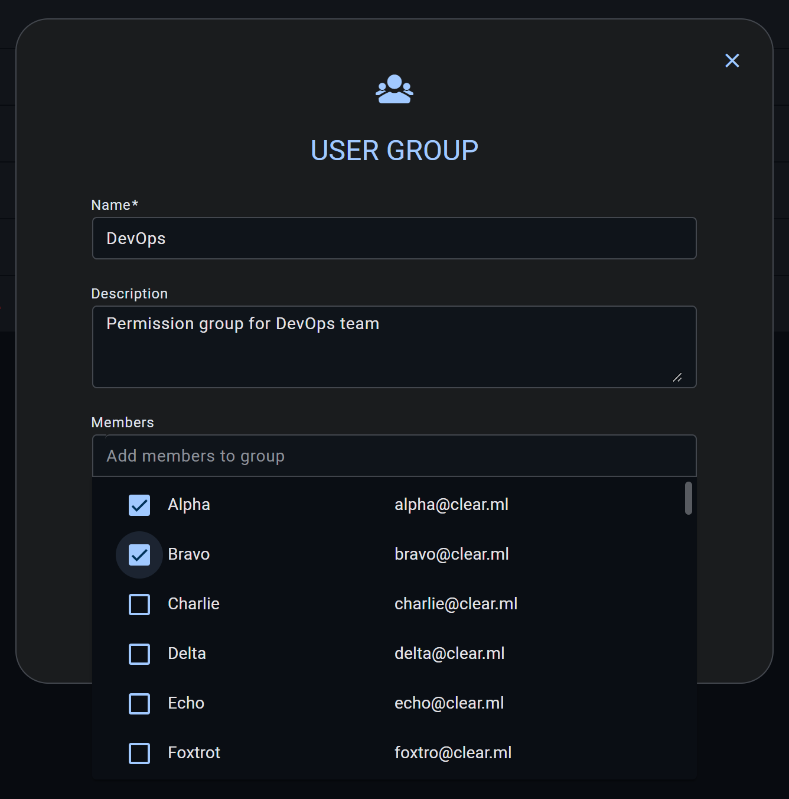789x799 pixels.
Task: Click the USER GROUP dialog title
Action: (394, 151)
